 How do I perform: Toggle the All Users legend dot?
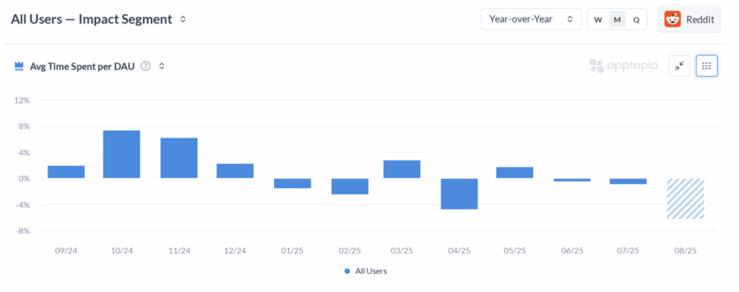347,271
